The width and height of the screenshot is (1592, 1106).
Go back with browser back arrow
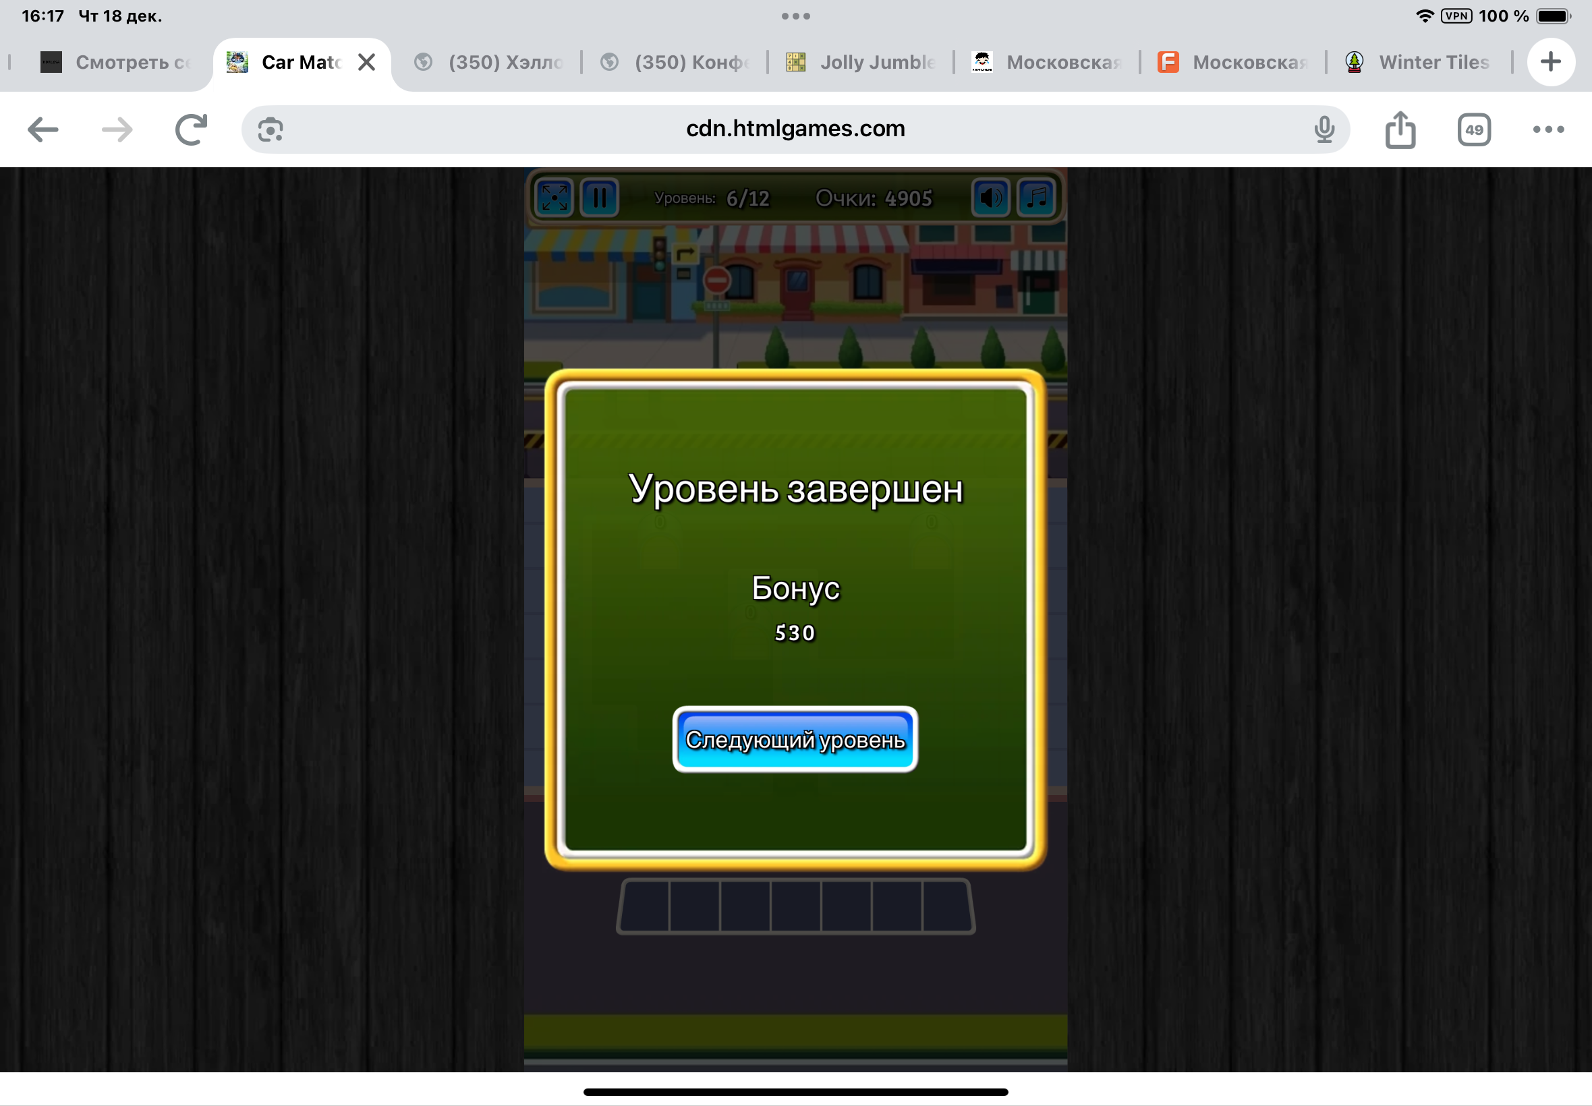pyautogui.click(x=43, y=129)
